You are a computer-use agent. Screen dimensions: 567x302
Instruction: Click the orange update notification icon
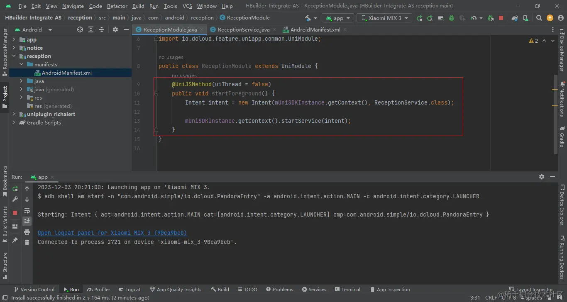pos(550,18)
